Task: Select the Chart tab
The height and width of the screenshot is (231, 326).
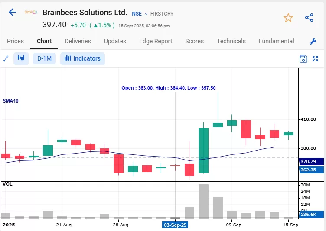Action: 44,41
